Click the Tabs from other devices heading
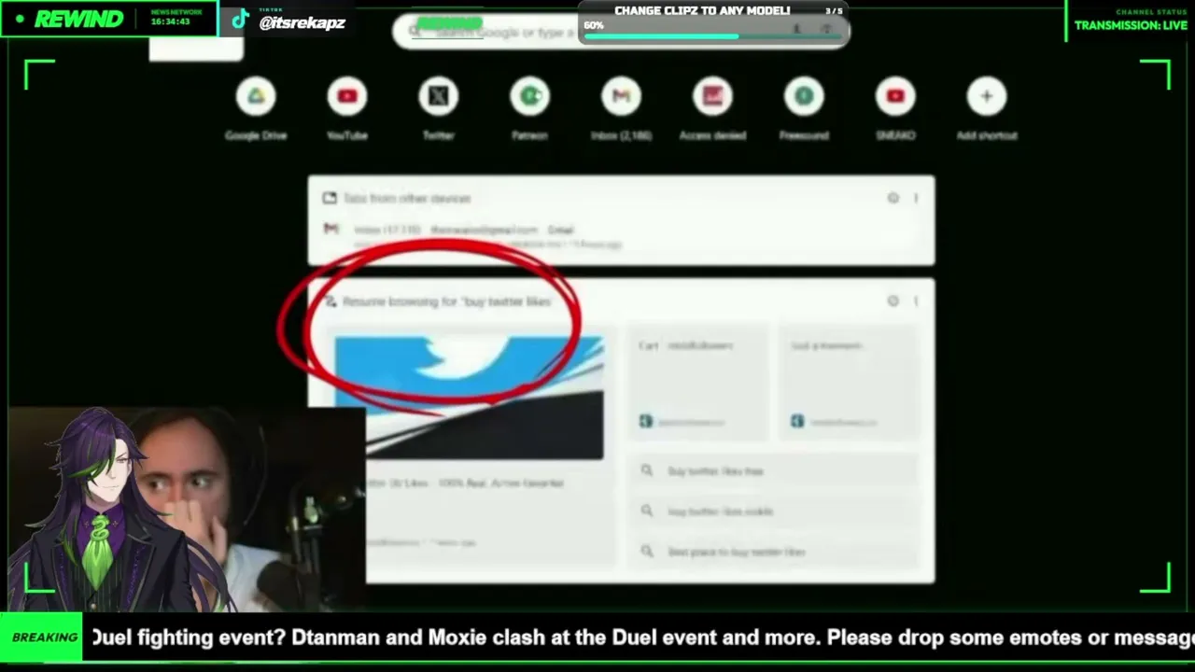Viewport: 1195px width, 672px height. (x=407, y=198)
